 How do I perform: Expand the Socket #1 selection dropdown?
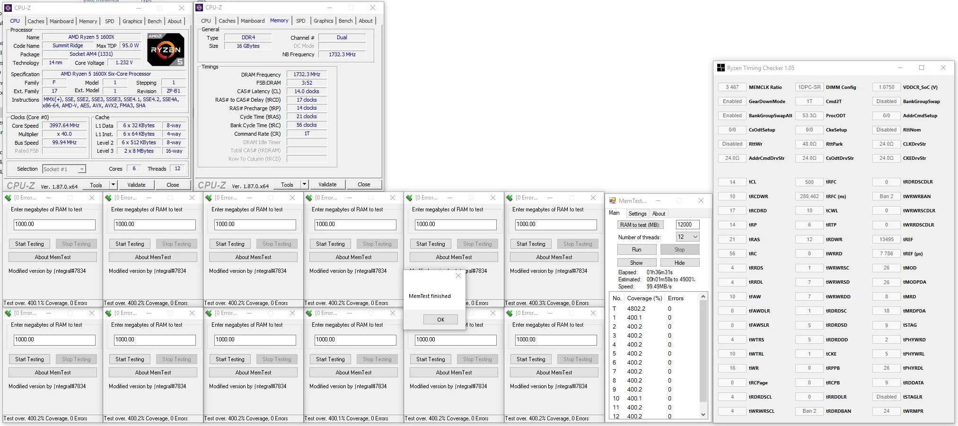[82, 169]
